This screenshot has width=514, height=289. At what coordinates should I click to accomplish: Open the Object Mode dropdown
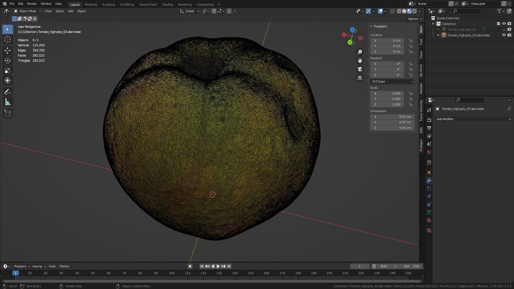point(27,11)
